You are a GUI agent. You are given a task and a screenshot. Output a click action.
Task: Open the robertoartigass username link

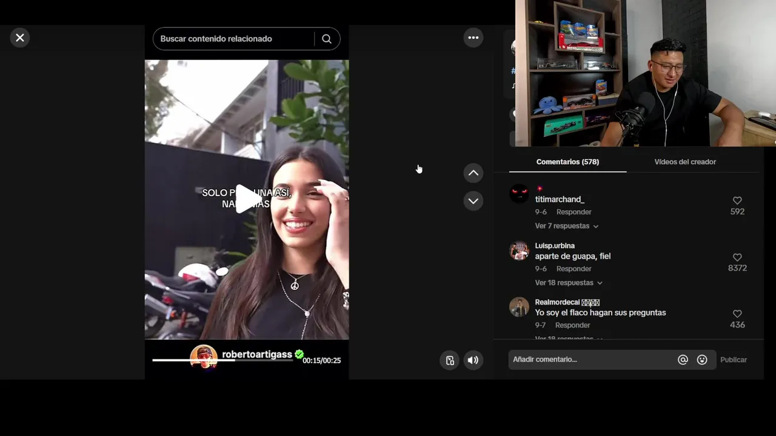[257, 354]
